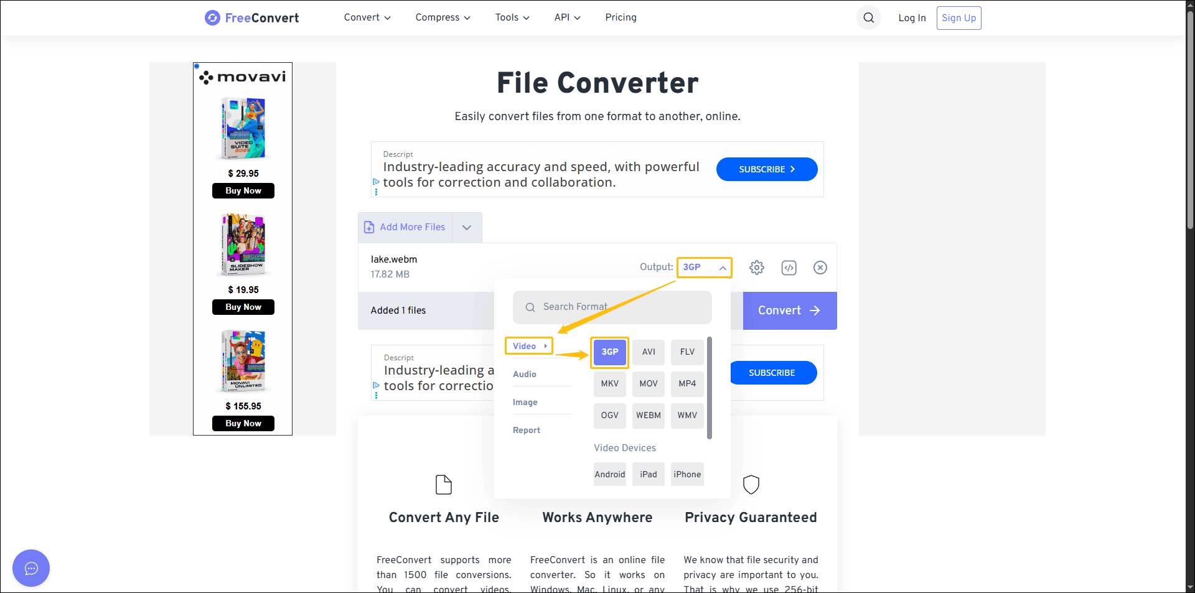1195x593 pixels.
Task: Open the Output format 3GP dropdown
Action: pos(705,268)
